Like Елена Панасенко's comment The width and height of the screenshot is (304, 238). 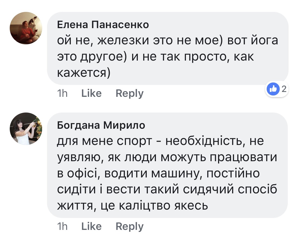pyautogui.click(x=91, y=93)
